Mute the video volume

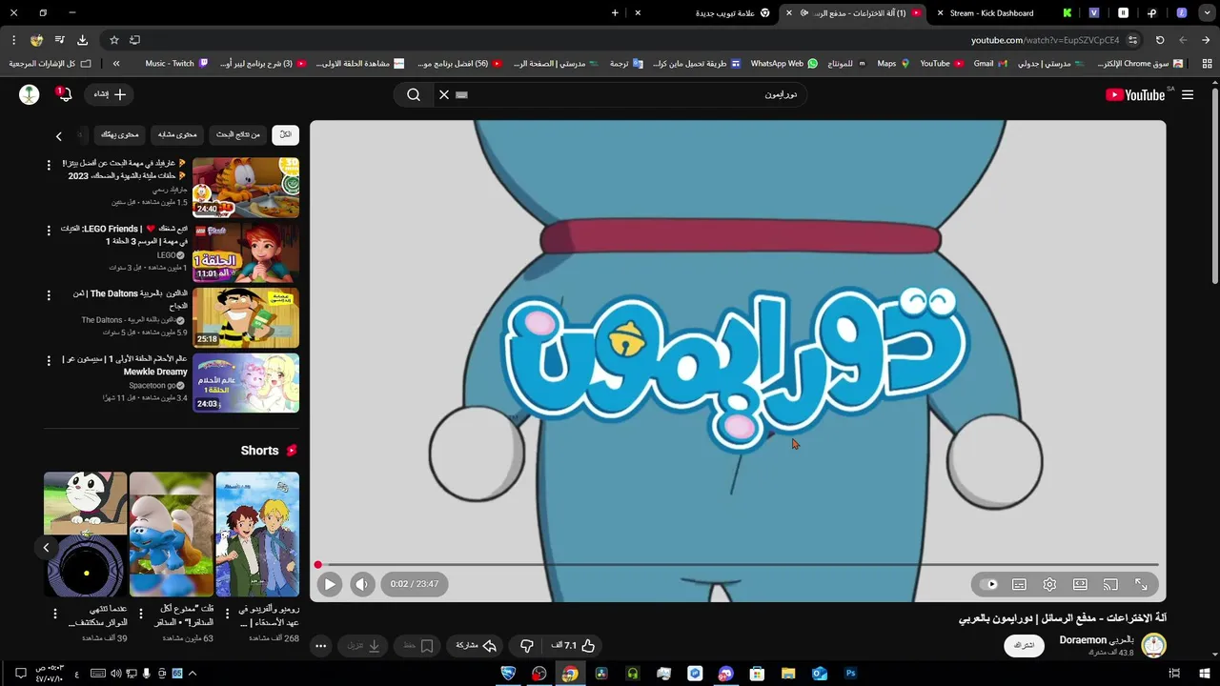point(362,584)
